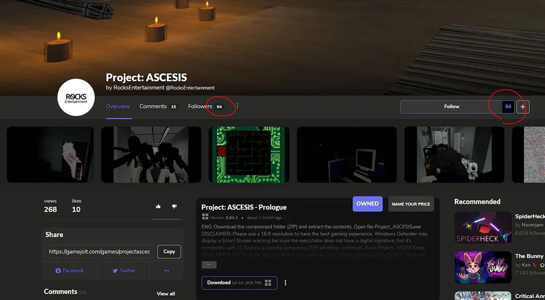Open the three-dot menu beside Followers tab
The height and width of the screenshot is (300, 545).
[x=238, y=106]
